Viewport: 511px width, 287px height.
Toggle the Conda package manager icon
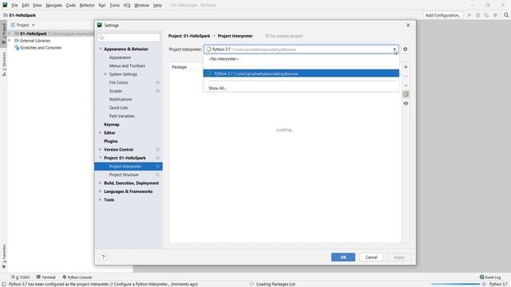coord(406,94)
